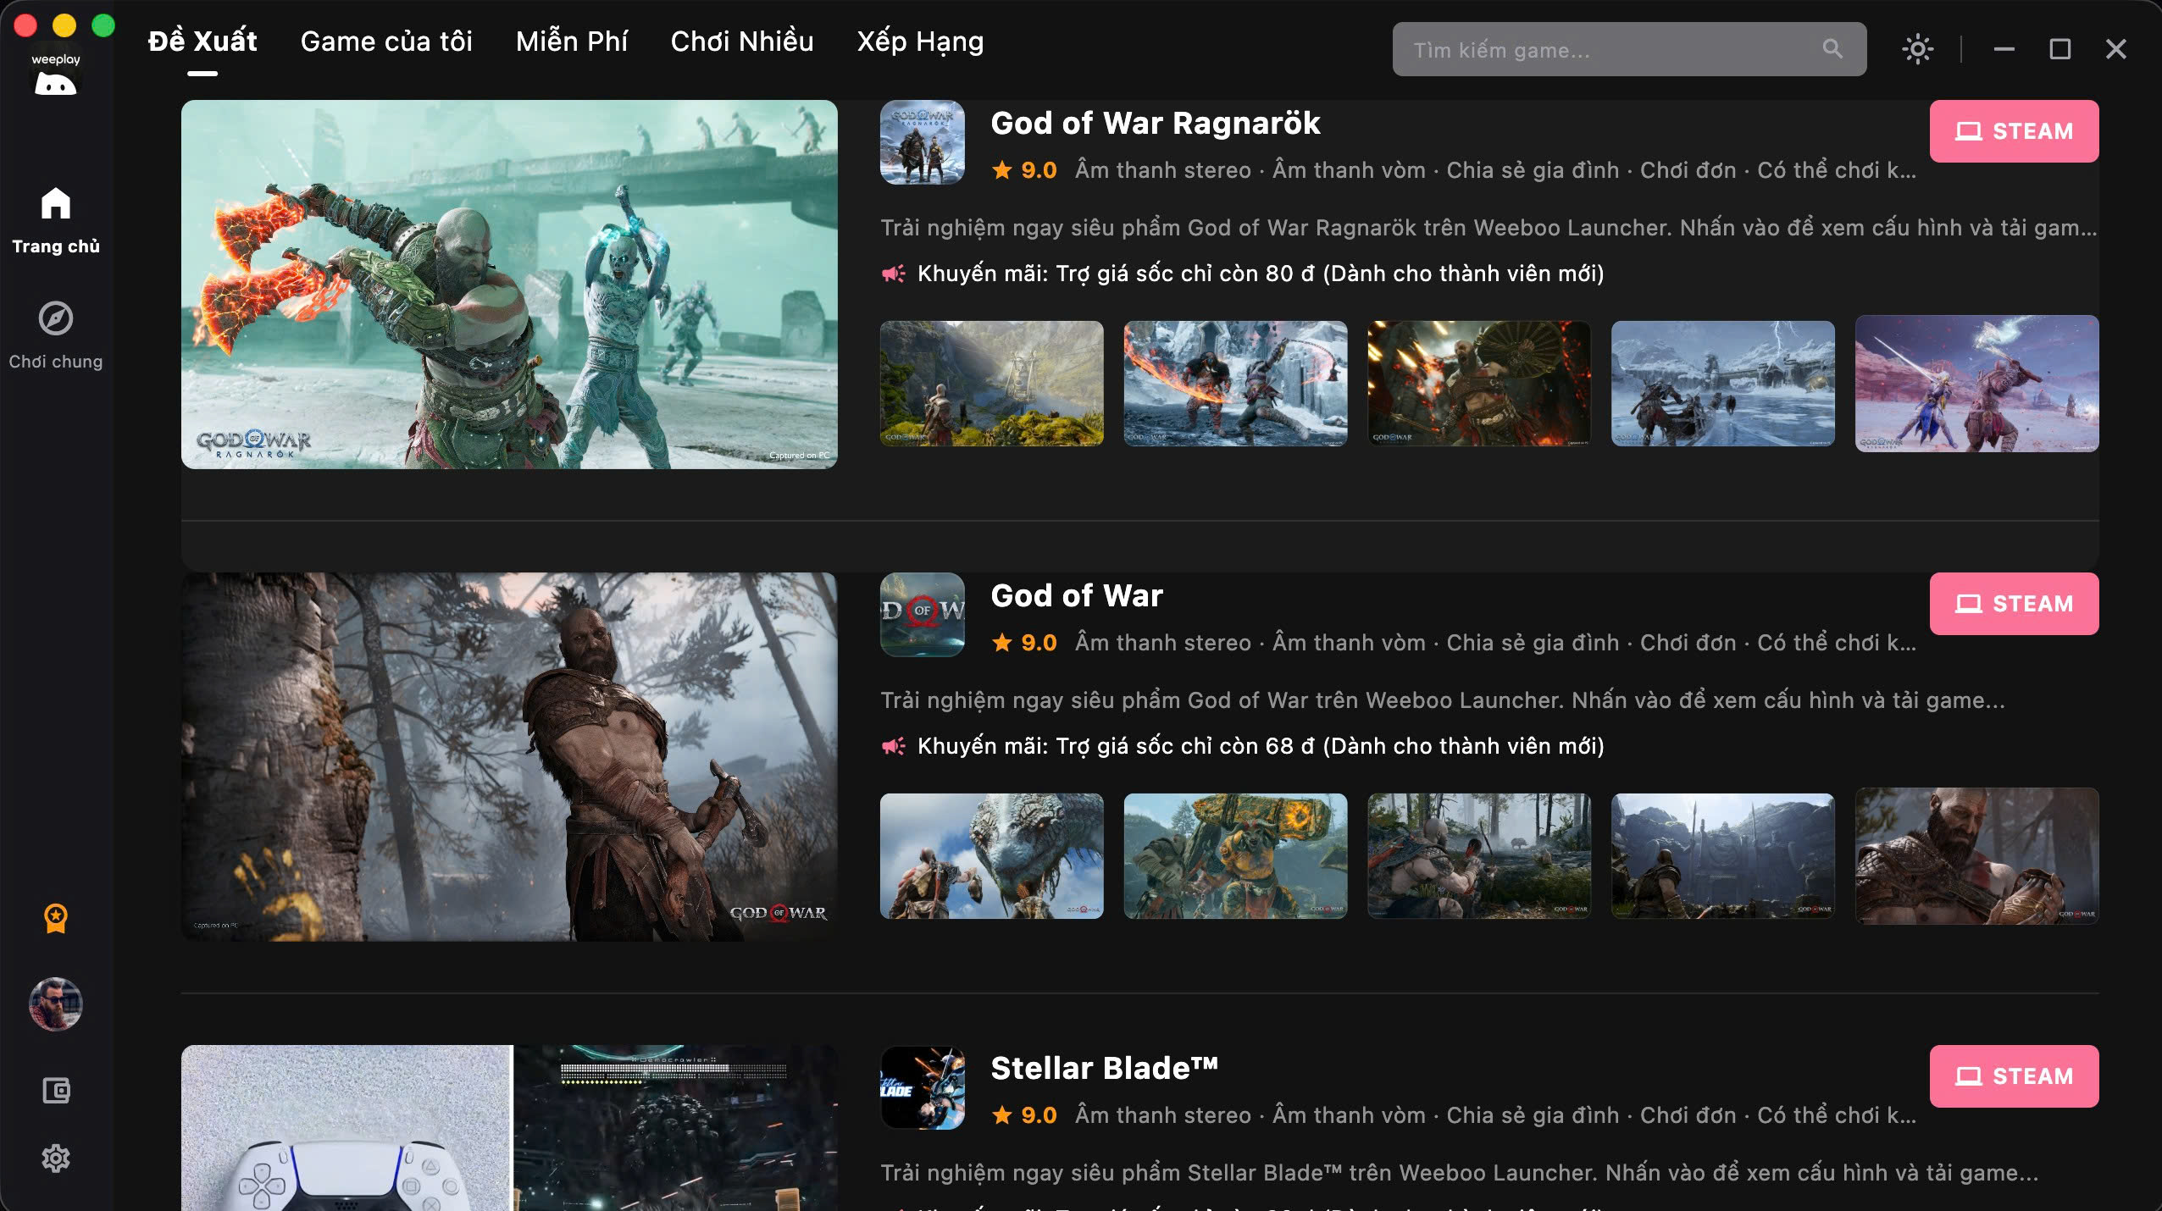Click feature tags line under Stellar Blade
Image resolution: width=2162 pixels, height=1211 pixels.
[1495, 1115]
